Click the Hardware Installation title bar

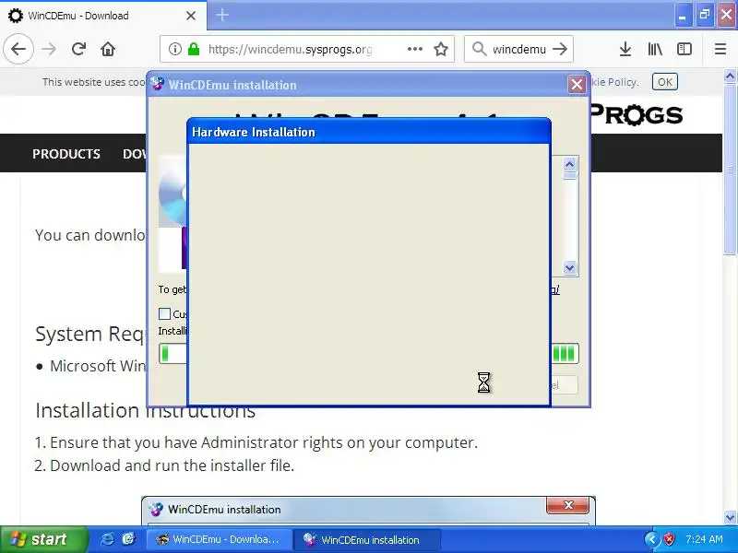[368, 132]
